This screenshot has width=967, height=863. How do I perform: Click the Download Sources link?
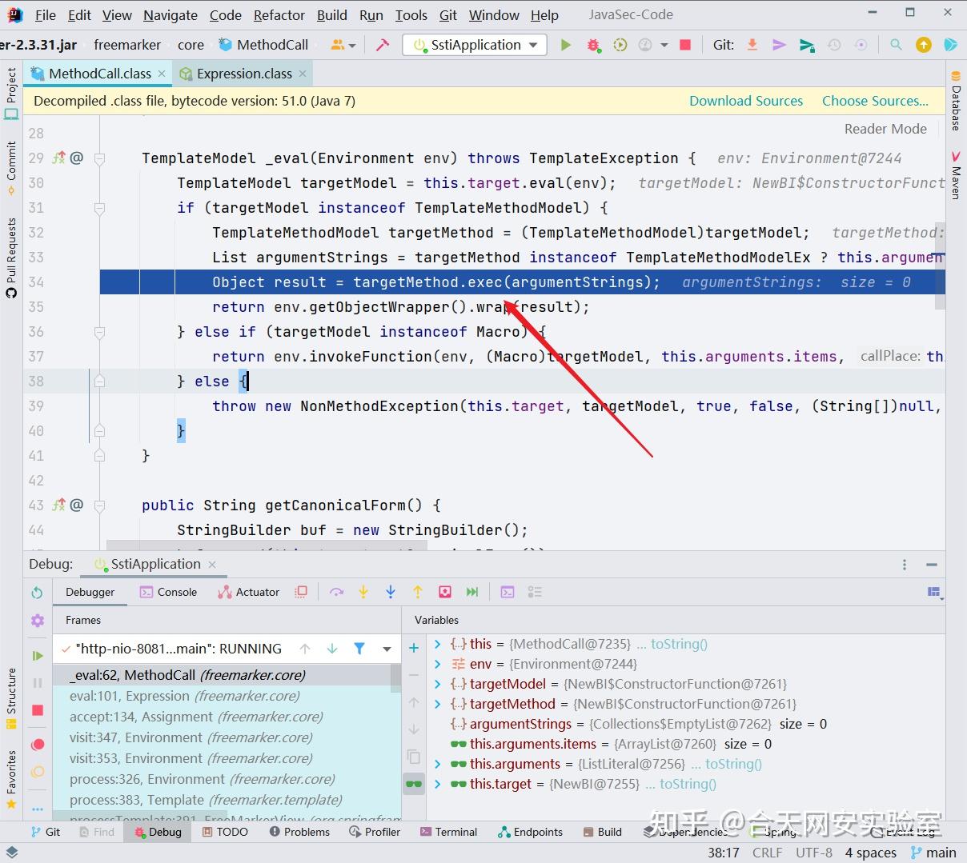pyautogui.click(x=746, y=101)
